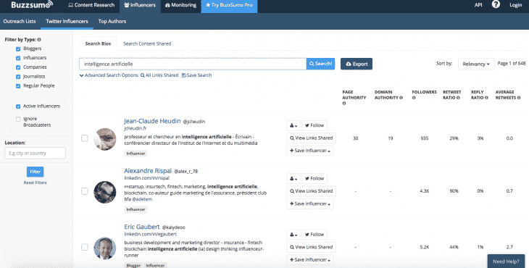Image resolution: width=529 pixels, height=268 pixels.
Task: Open Alexandre Rispal's profile avatar
Action: 105,192
